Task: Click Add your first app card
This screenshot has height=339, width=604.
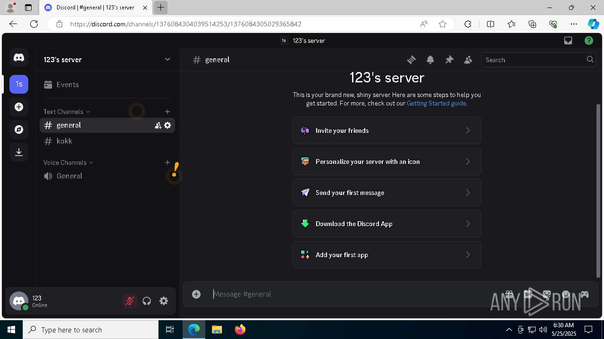Action: click(387, 255)
